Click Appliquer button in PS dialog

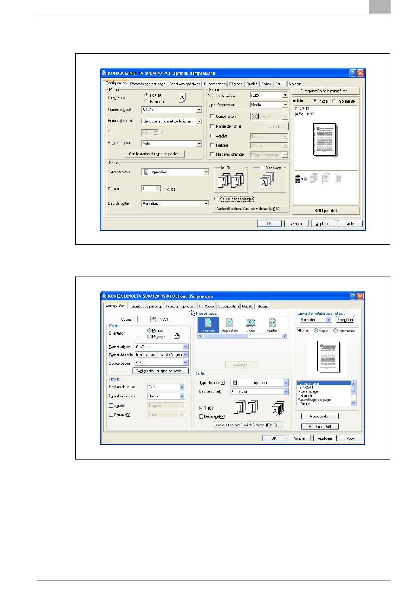pyautogui.click(x=325, y=438)
